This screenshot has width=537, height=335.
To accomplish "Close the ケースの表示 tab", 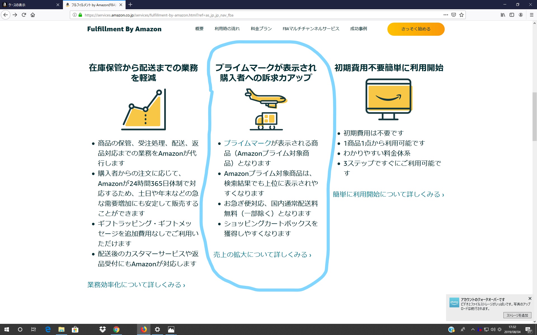I will click(58, 5).
